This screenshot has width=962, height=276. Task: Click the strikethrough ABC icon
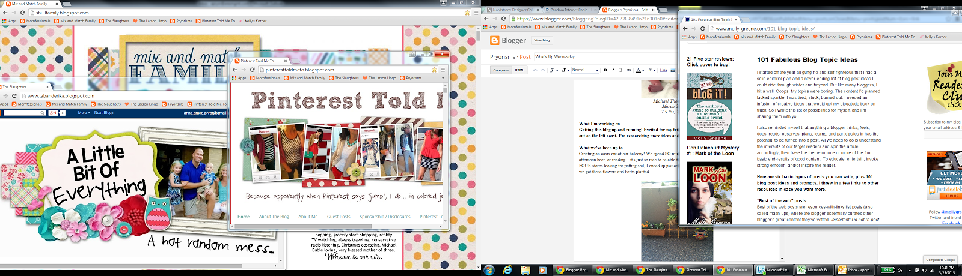tap(629, 70)
